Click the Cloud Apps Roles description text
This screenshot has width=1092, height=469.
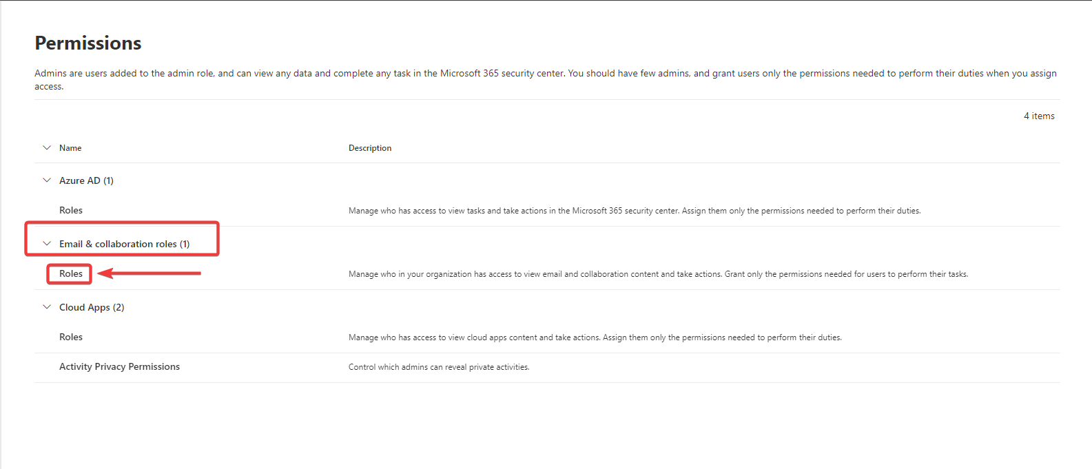pyautogui.click(x=595, y=337)
